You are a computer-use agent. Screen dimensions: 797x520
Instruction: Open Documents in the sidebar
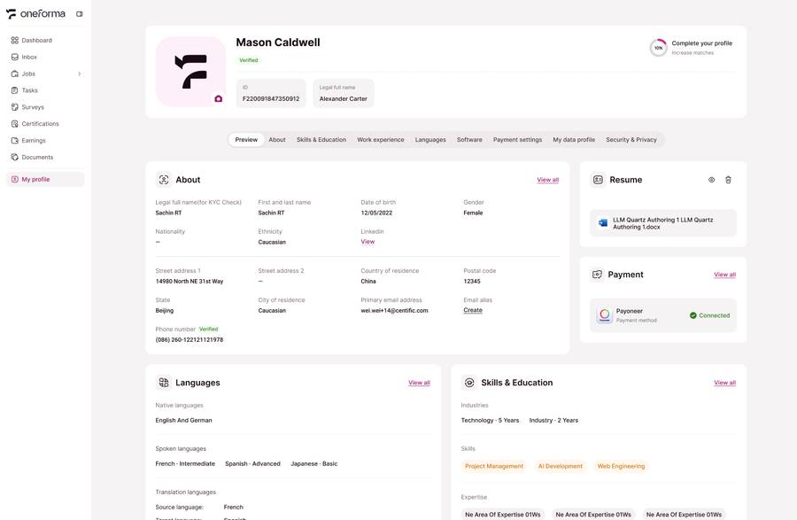[x=45, y=157]
